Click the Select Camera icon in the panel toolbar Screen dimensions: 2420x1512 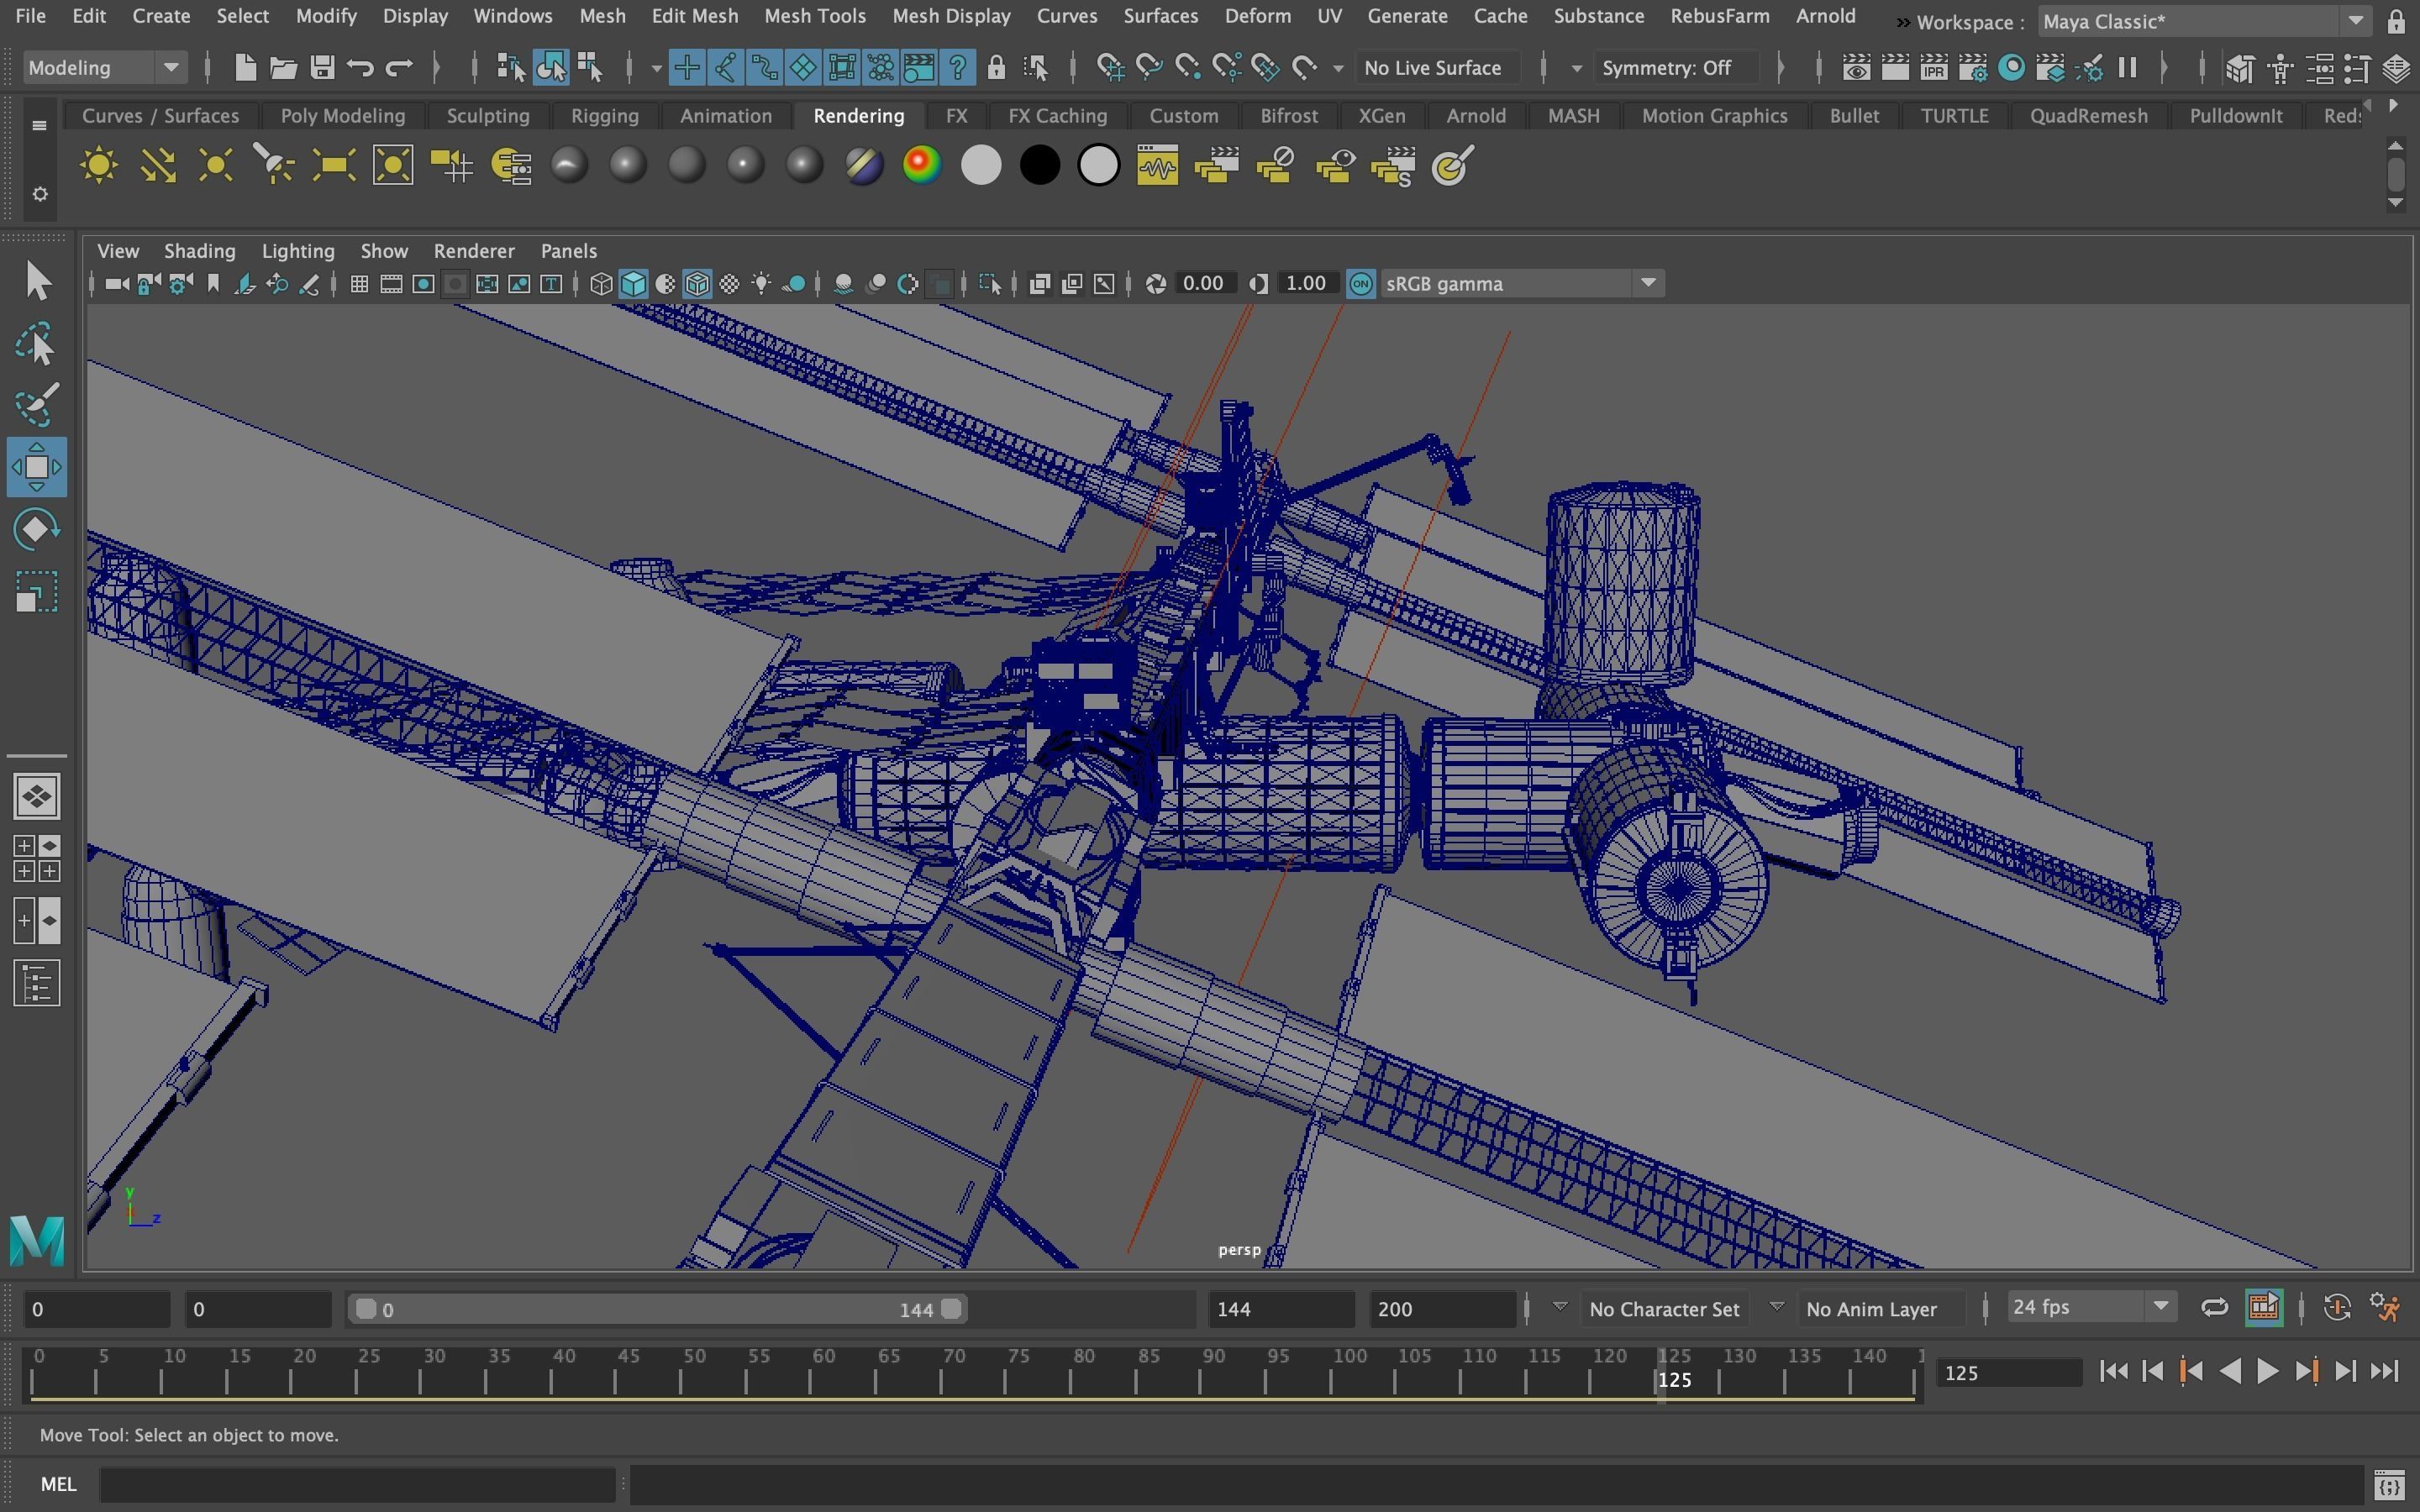click(x=116, y=284)
